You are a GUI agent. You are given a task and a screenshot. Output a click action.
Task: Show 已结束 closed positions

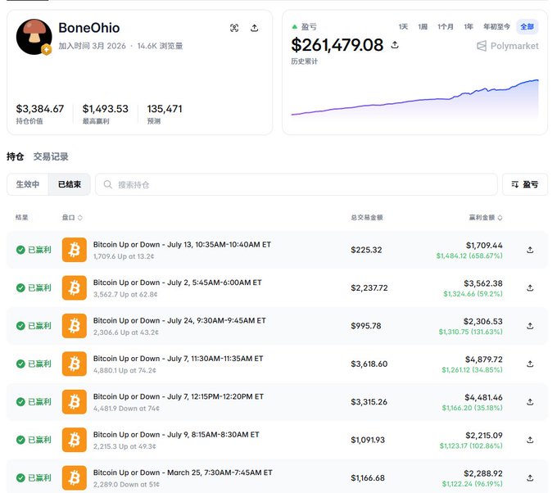(x=70, y=184)
